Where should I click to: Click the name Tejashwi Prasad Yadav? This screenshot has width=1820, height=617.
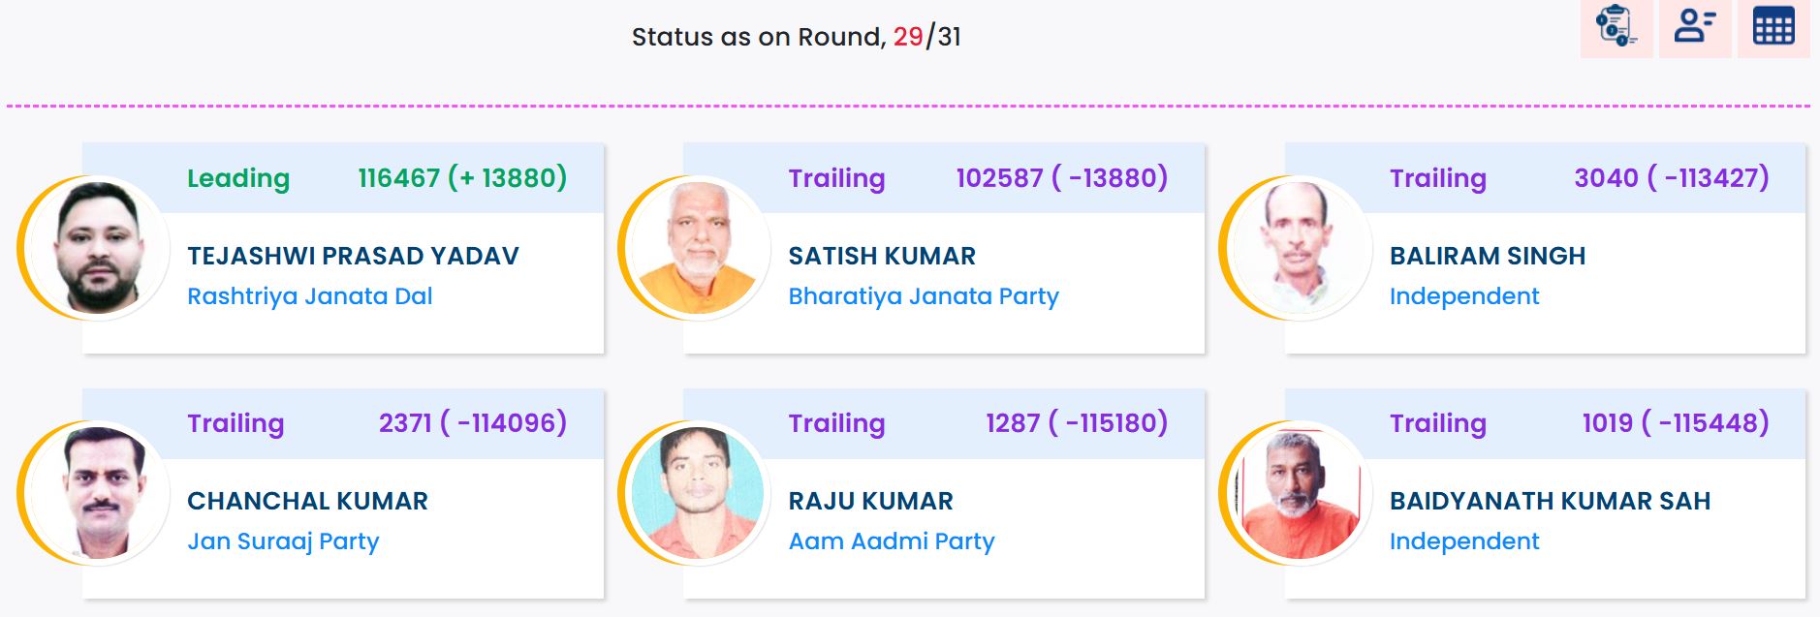click(353, 256)
